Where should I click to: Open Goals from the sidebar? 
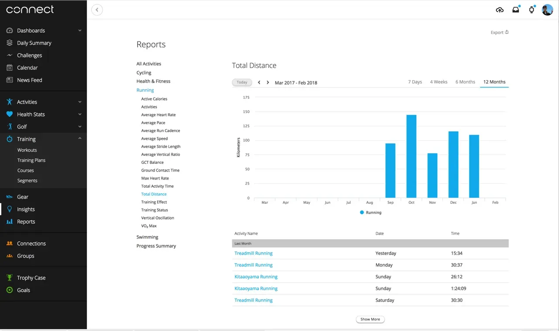click(24, 290)
